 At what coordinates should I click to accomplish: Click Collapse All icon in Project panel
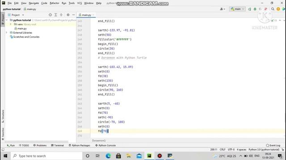pyautogui.click(x=61, y=15)
